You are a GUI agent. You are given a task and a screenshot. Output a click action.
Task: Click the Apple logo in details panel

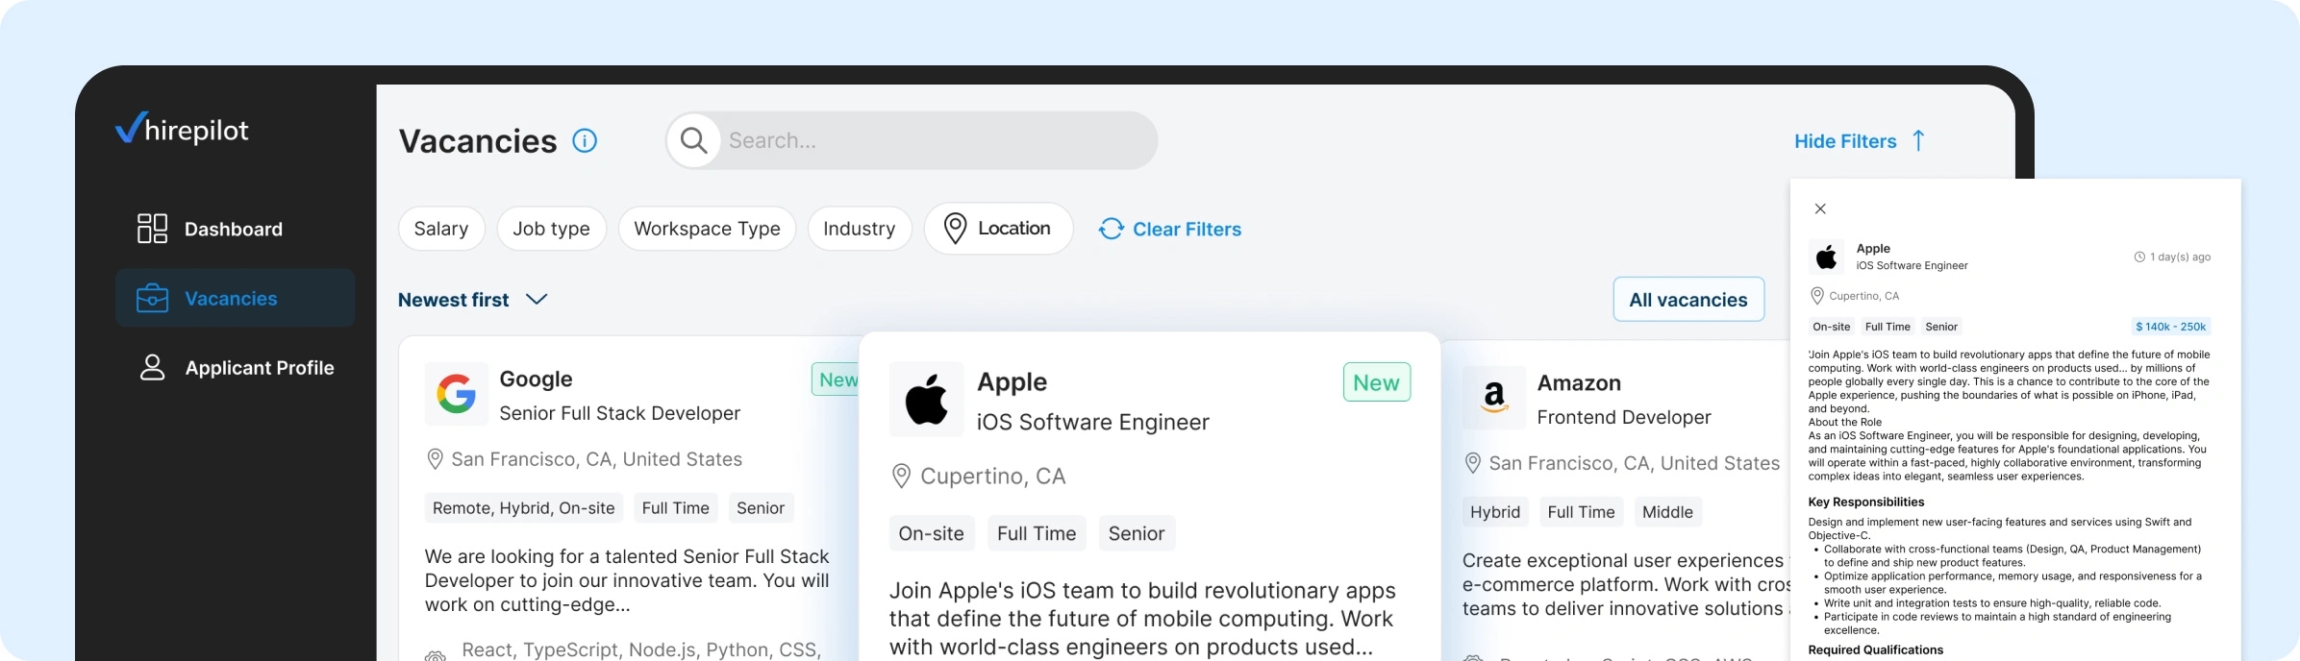[1827, 257]
